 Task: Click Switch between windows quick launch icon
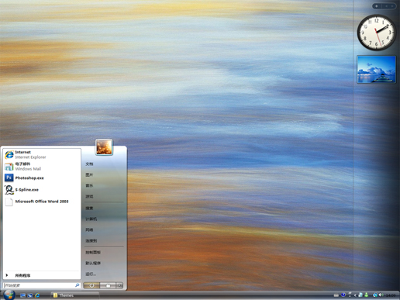point(30,295)
